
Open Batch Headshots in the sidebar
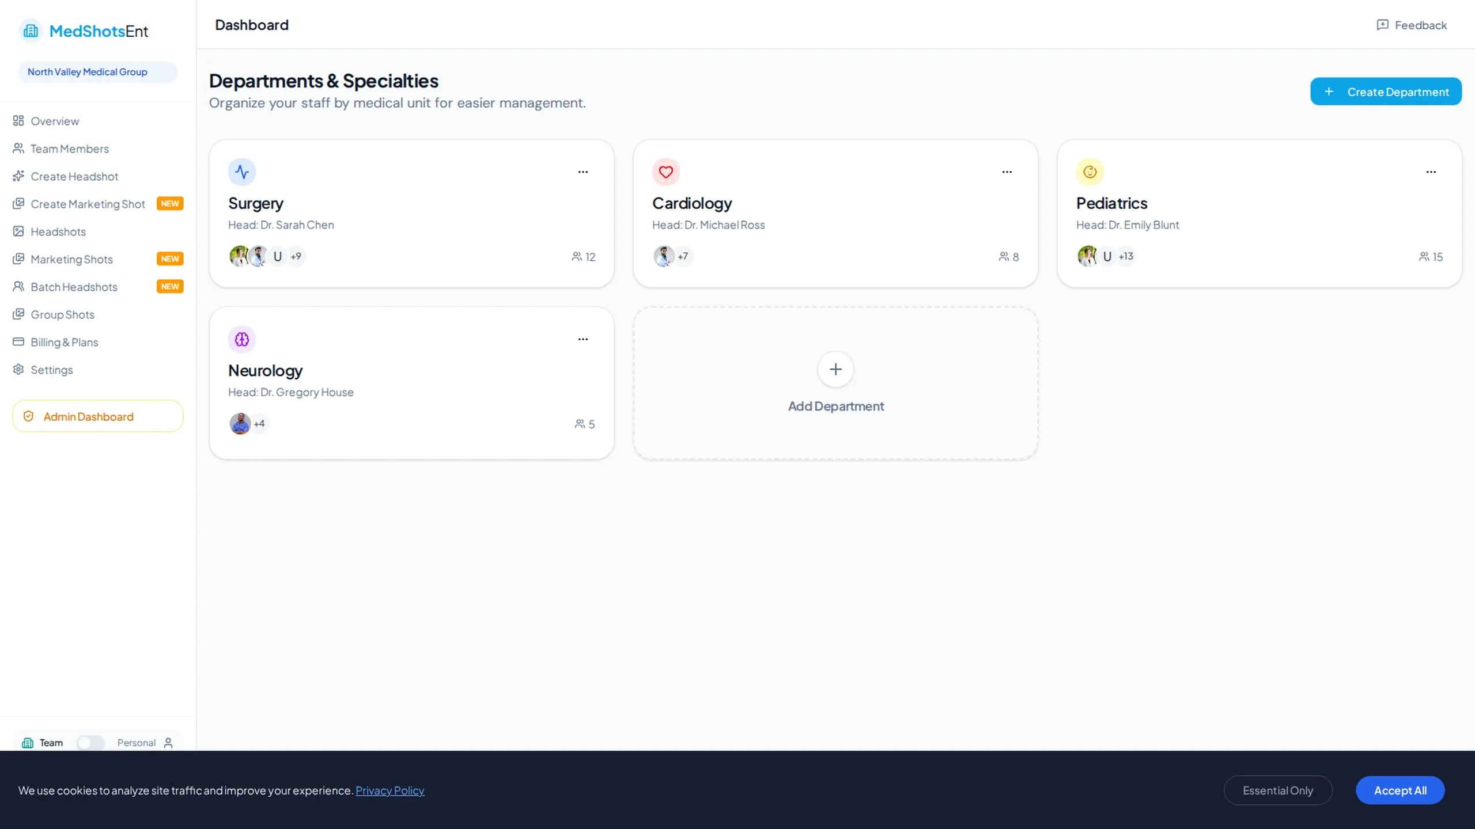[74, 287]
